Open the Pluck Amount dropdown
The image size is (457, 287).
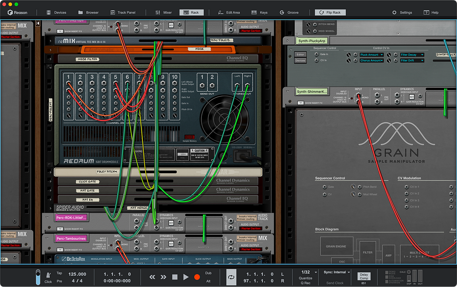(371, 55)
